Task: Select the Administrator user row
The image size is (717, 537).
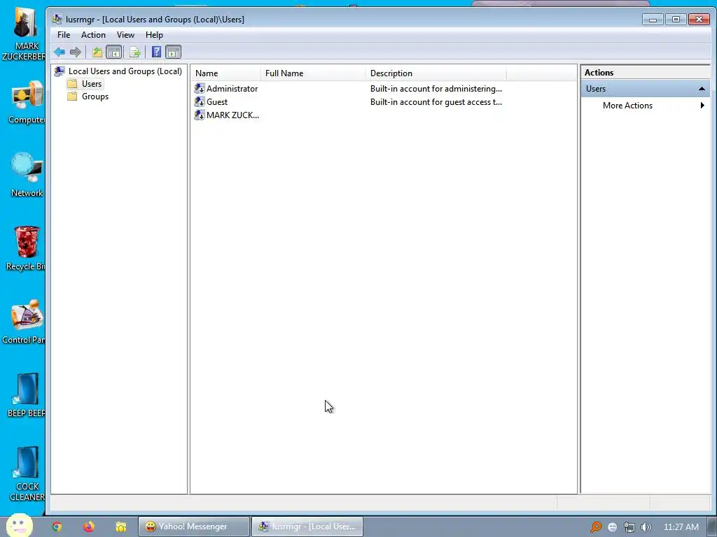Action: pos(348,89)
